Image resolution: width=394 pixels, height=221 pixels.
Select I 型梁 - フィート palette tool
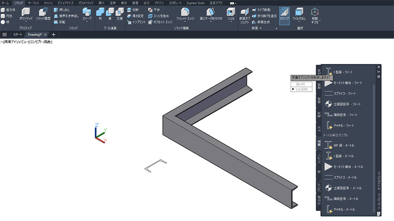(339, 72)
